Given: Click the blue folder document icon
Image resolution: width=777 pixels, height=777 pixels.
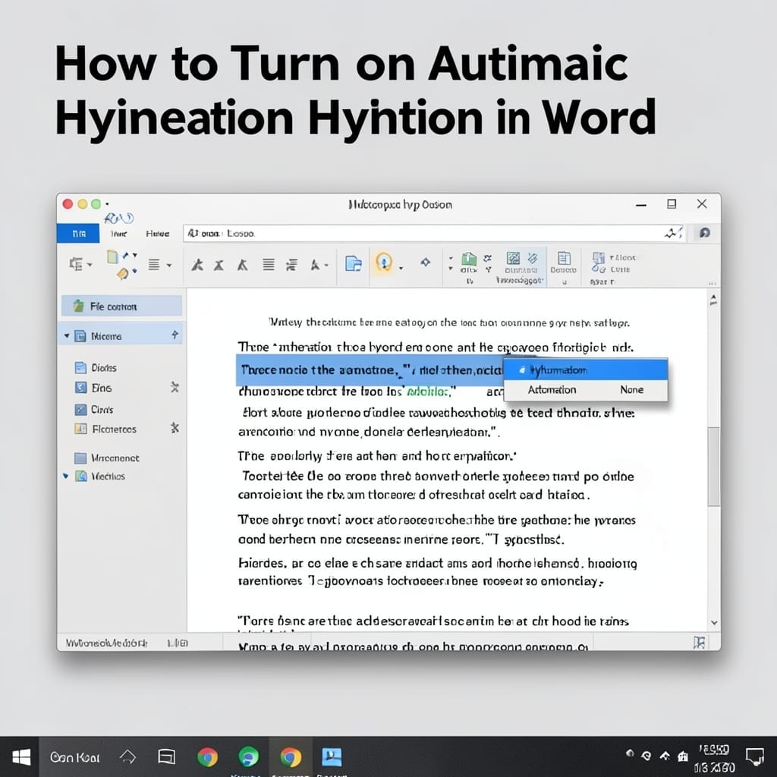Looking at the screenshot, I should pyautogui.click(x=354, y=263).
